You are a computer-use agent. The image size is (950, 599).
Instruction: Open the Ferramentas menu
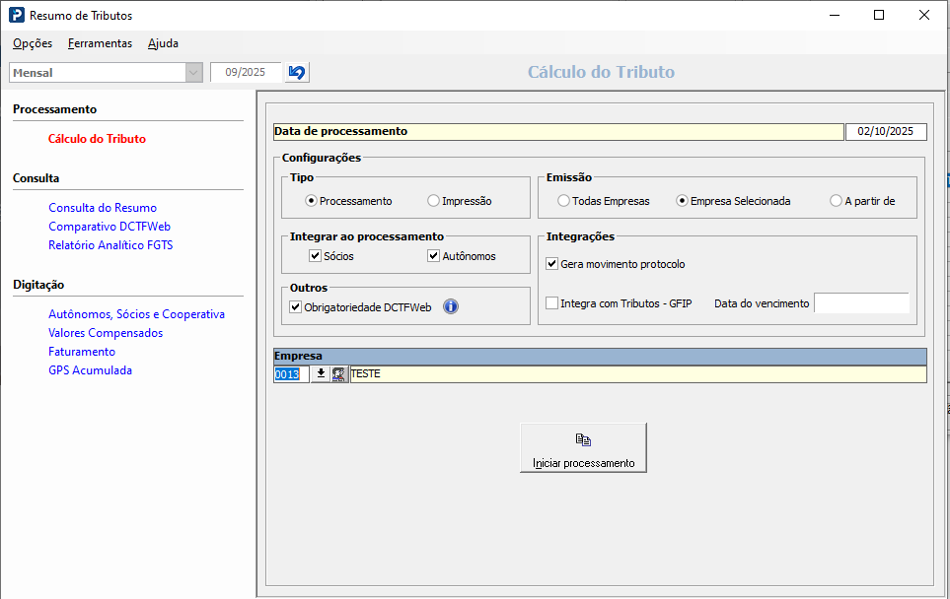coord(100,43)
